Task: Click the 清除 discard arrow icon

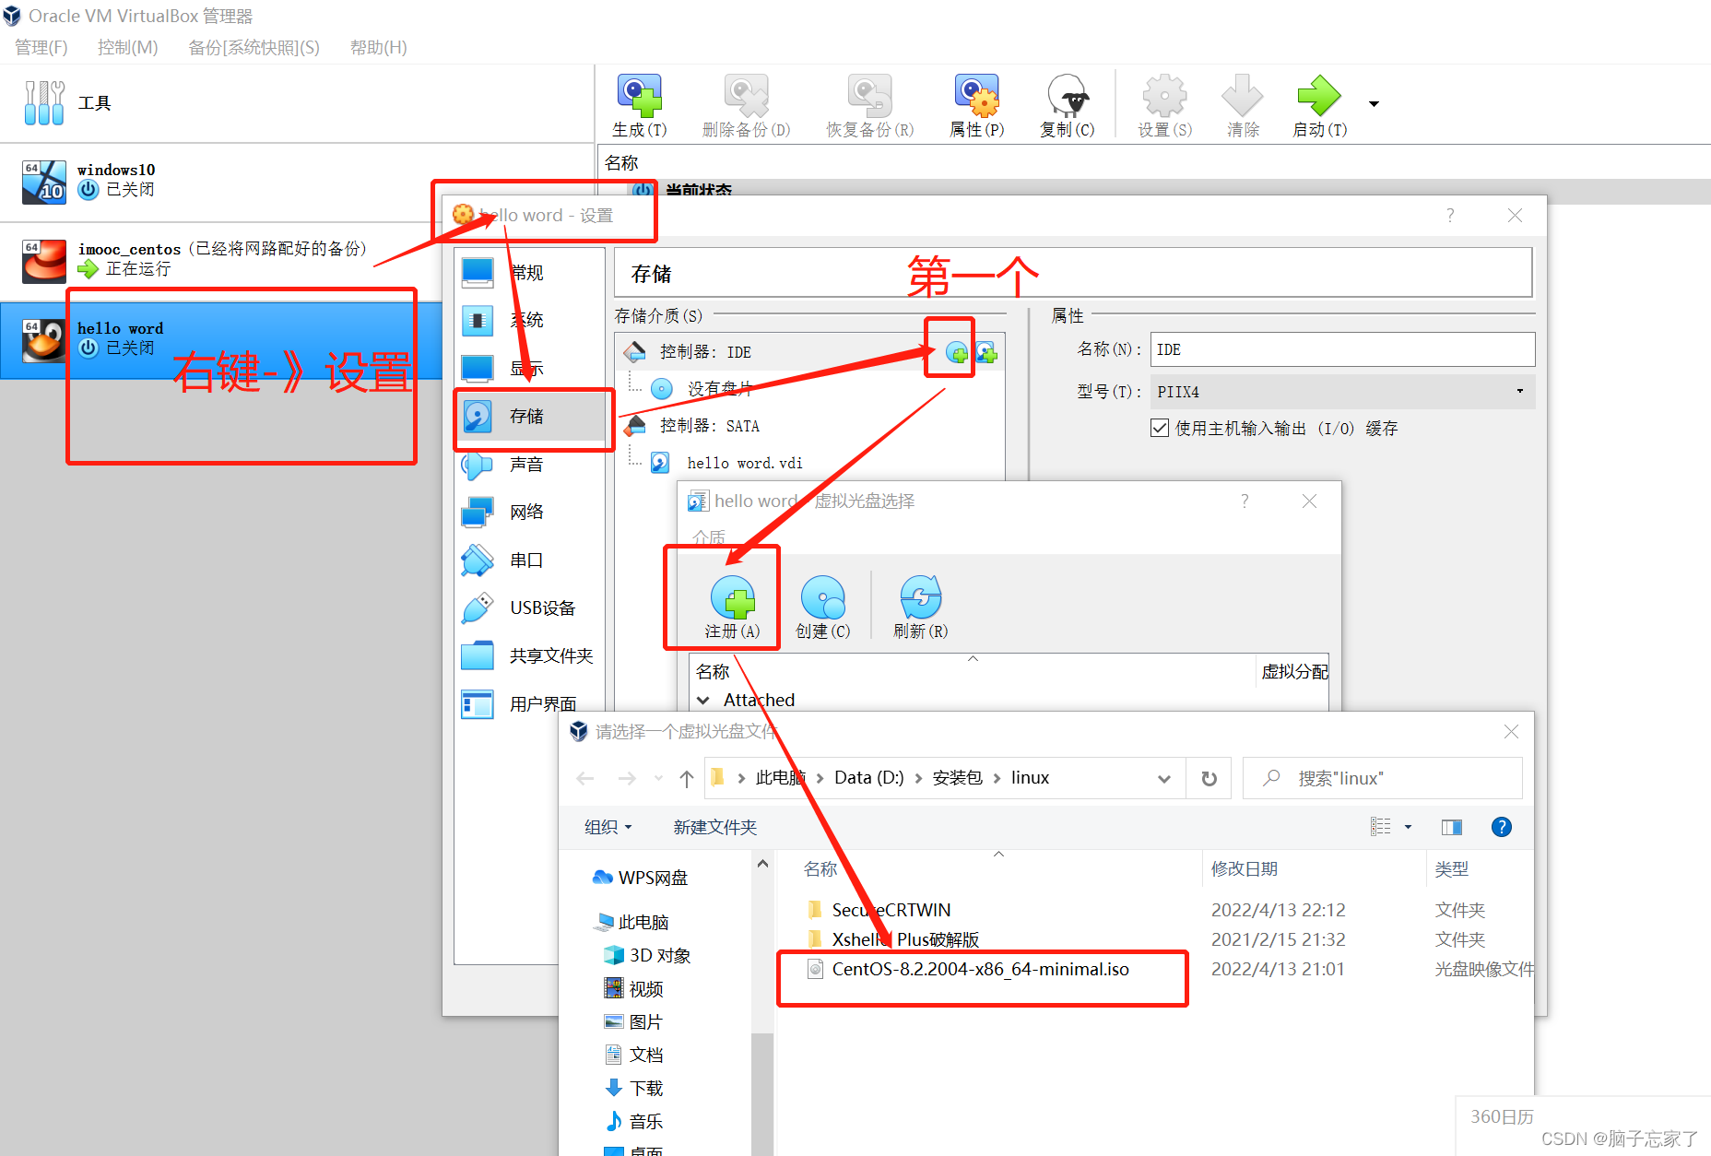Action: [x=1243, y=96]
